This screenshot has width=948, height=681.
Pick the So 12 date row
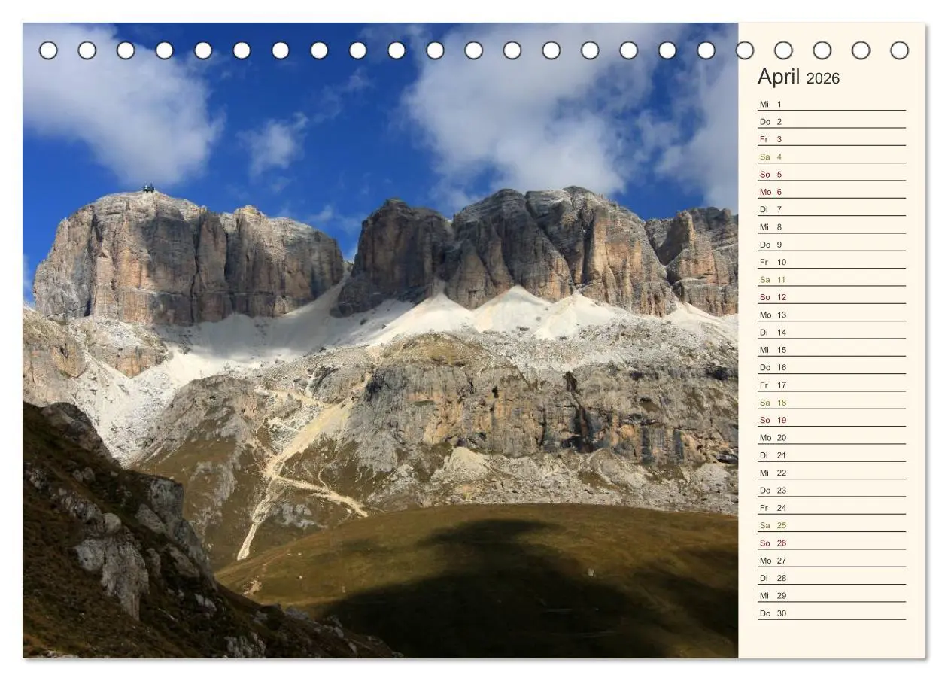point(831,297)
